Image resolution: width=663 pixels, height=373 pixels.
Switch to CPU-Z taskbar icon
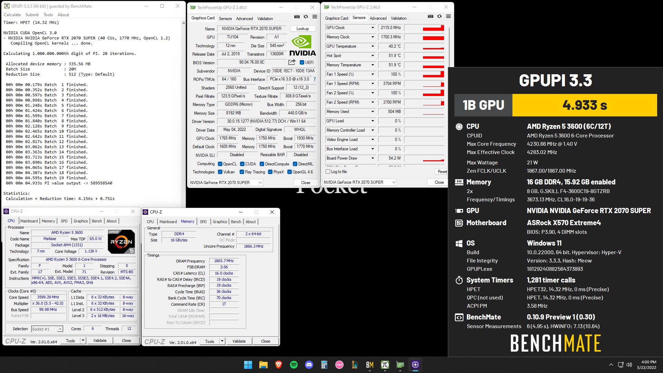[x=415, y=365]
